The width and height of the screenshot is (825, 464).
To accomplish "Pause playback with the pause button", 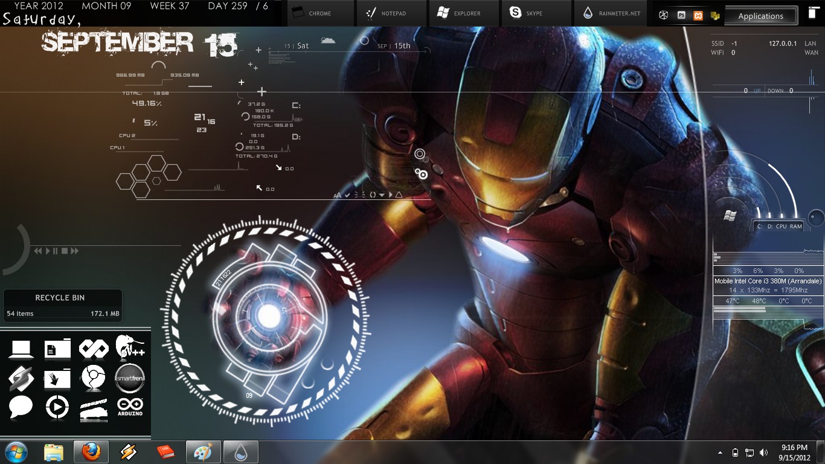I will pyautogui.click(x=56, y=251).
